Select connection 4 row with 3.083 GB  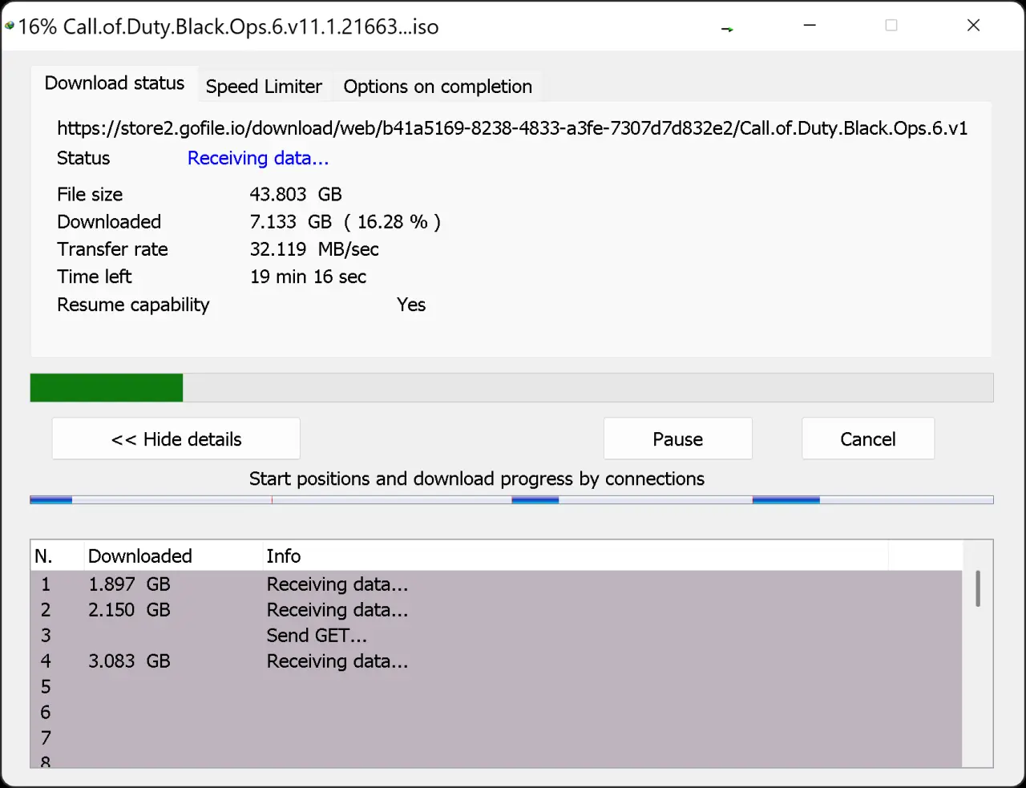click(x=496, y=661)
